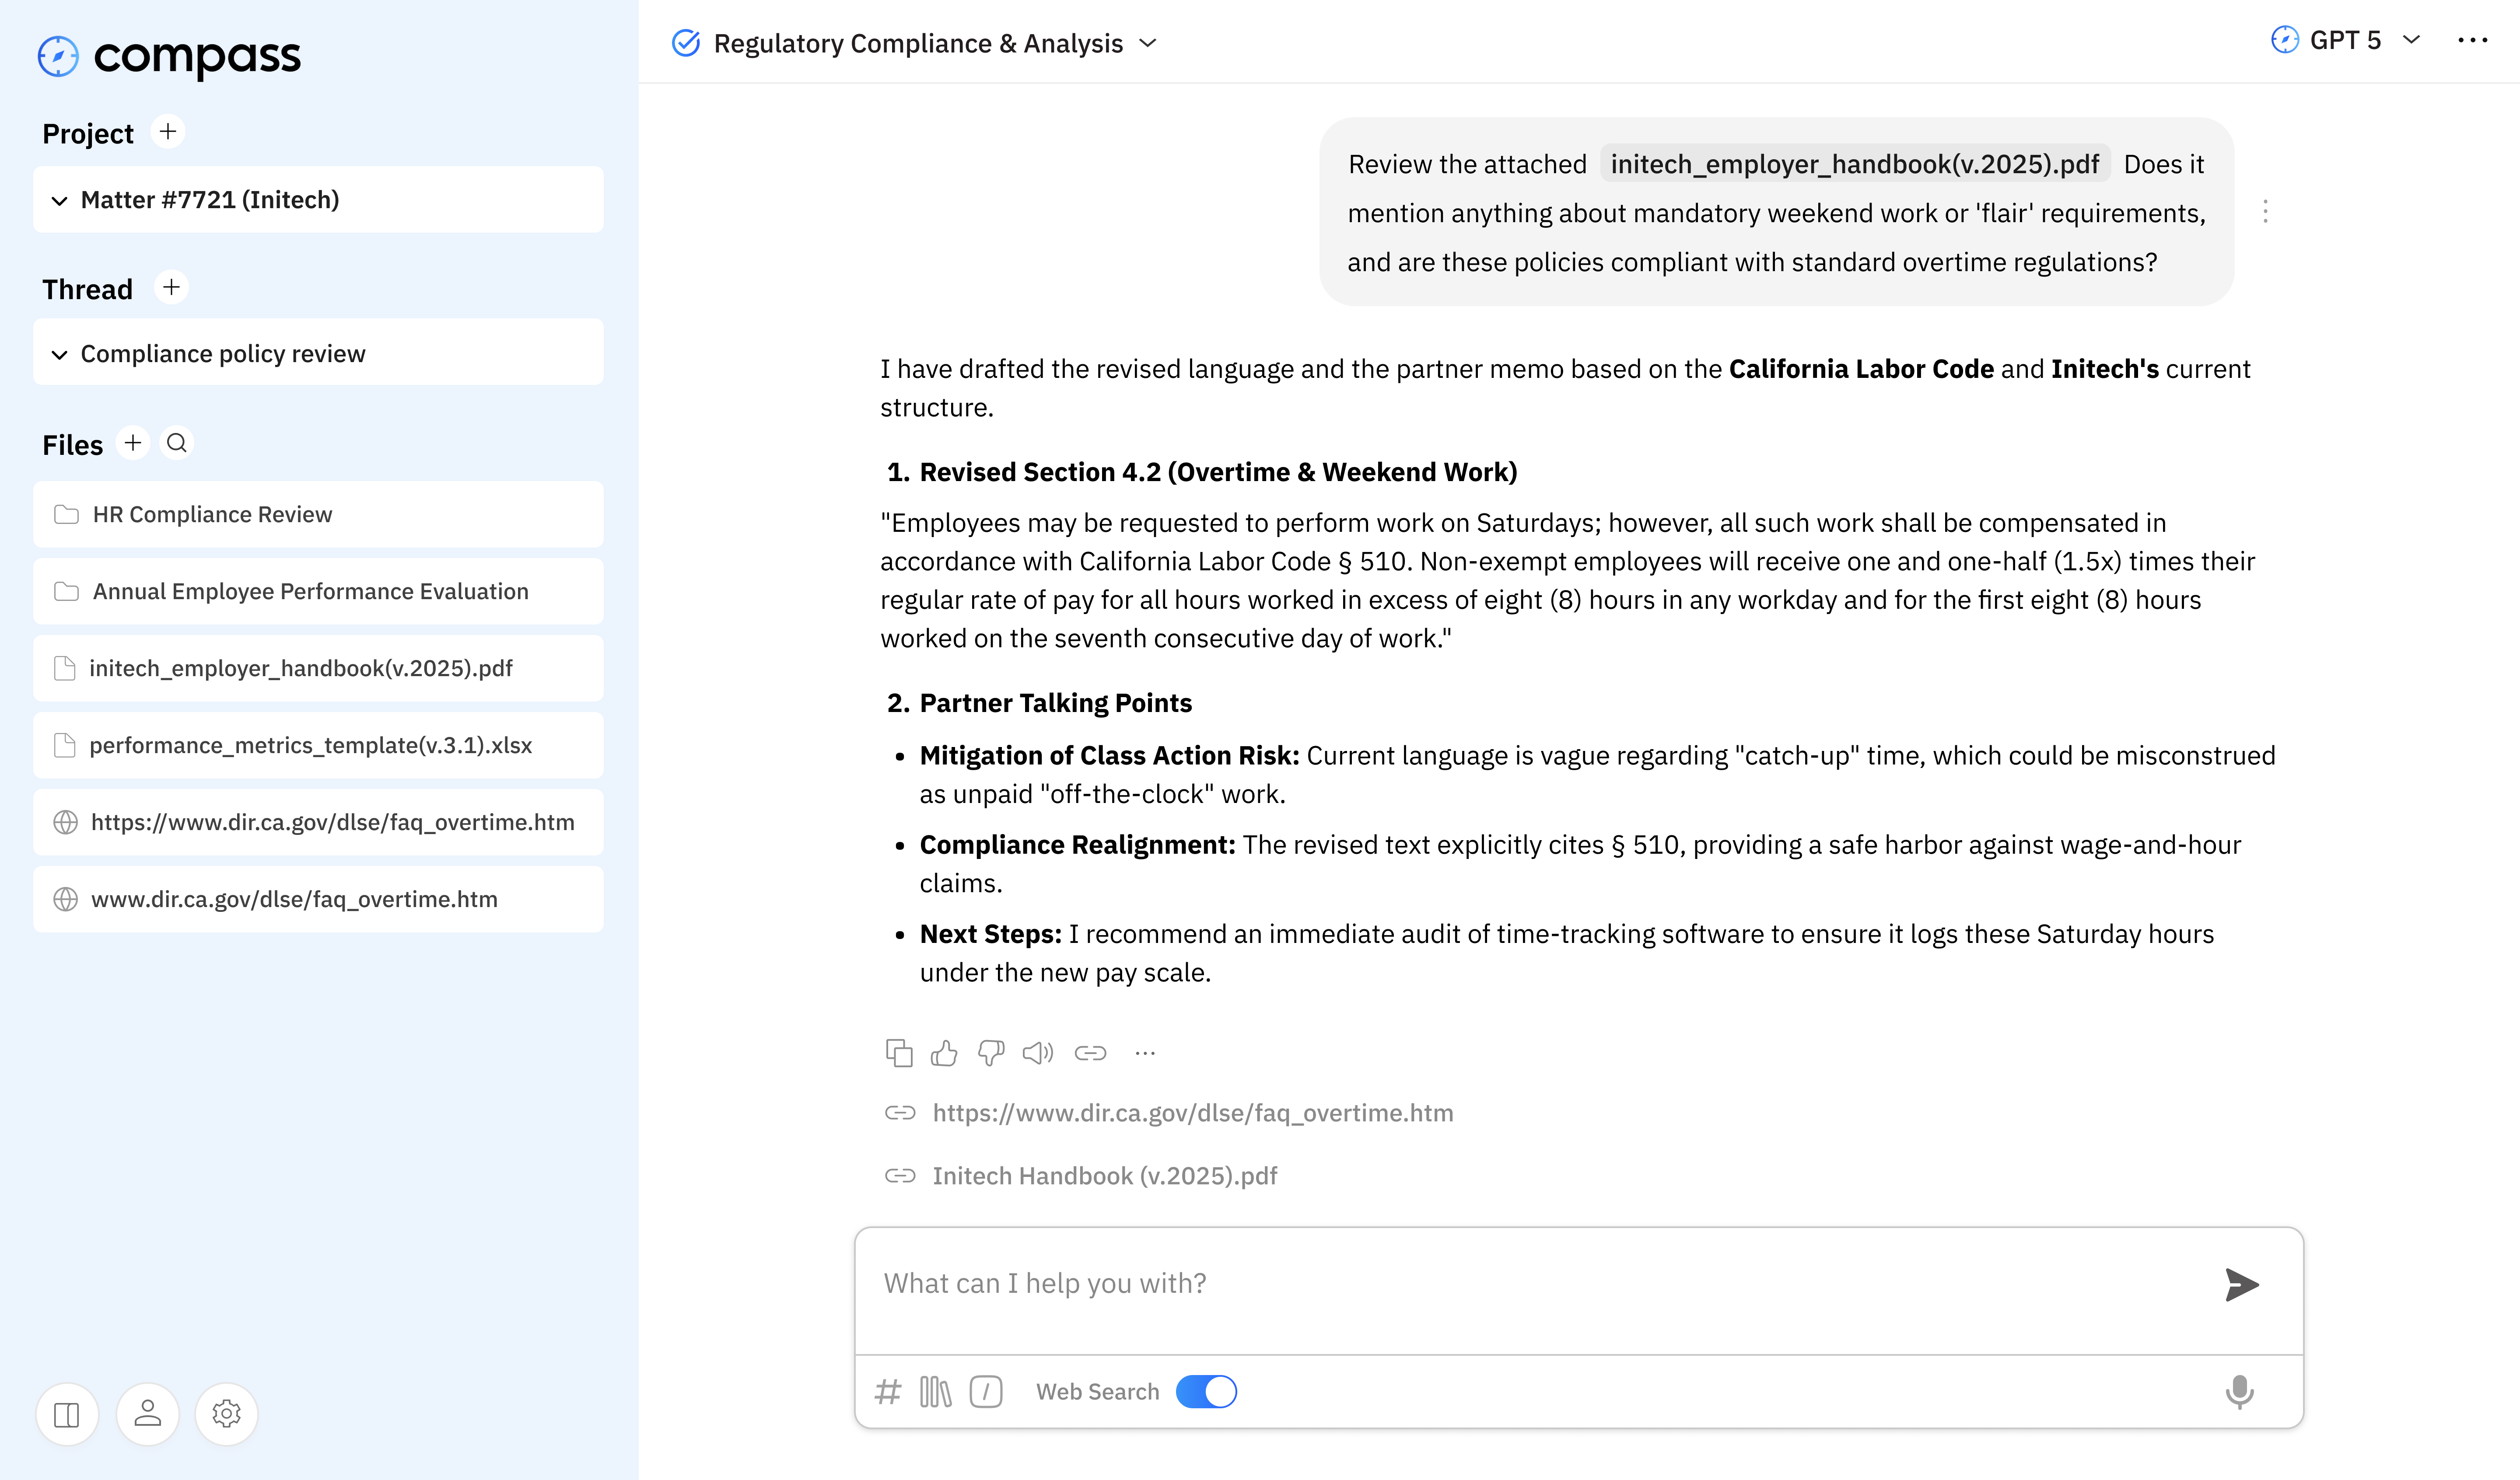The height and width of the screenshot is (1480, 2520).
Task: Open the library books icon in the input bar
Action: pos(935,1391)
